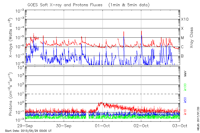This screenshot has height=133, width=200.
Task: Click the C flare class label
Action: click(182, 47)
